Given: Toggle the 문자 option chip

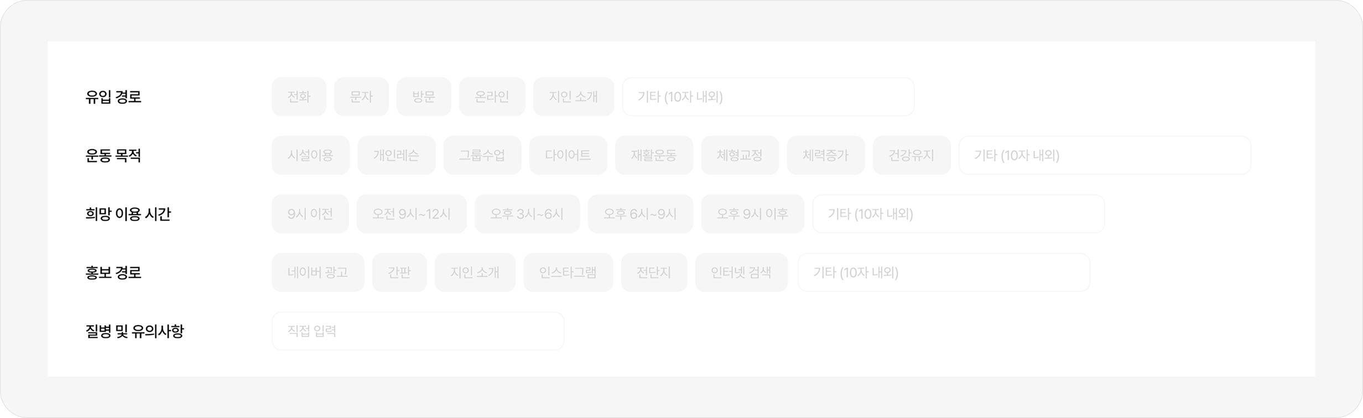Looking at the screenshot, I should tap(361, 97).
